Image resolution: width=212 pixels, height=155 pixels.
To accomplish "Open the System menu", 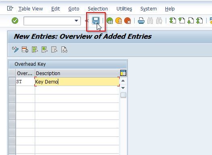I will [148, 9].
